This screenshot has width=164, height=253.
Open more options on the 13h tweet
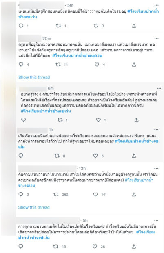point(156,169)
